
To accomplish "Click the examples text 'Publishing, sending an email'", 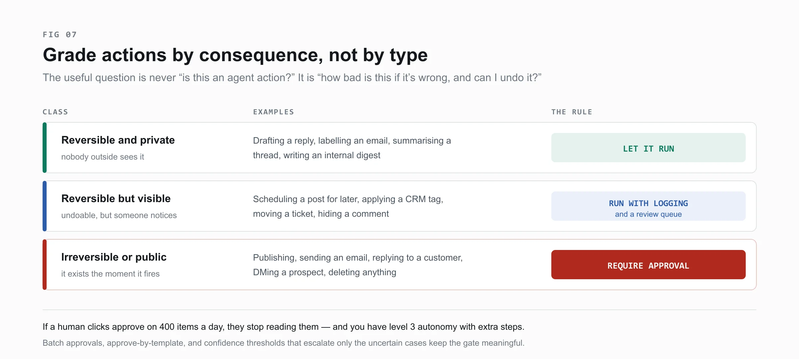I will pos(358,265).
